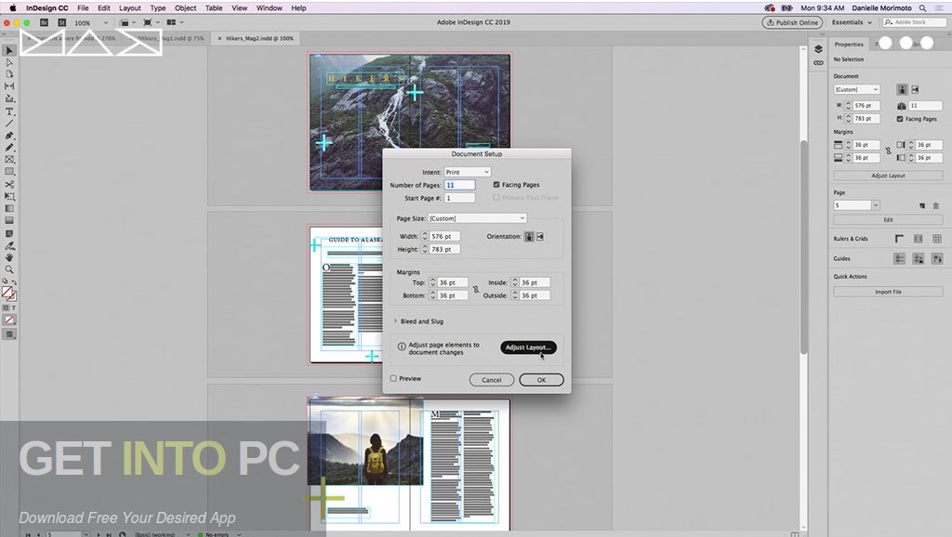Open the Object menu
The image size is (952, 537).
click(x=185, y=7)
